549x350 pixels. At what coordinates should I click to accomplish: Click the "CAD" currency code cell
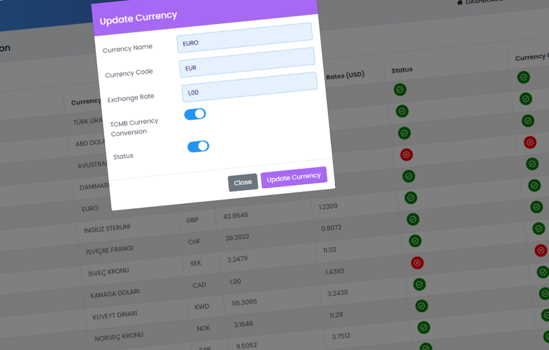[x=199, y=285]
